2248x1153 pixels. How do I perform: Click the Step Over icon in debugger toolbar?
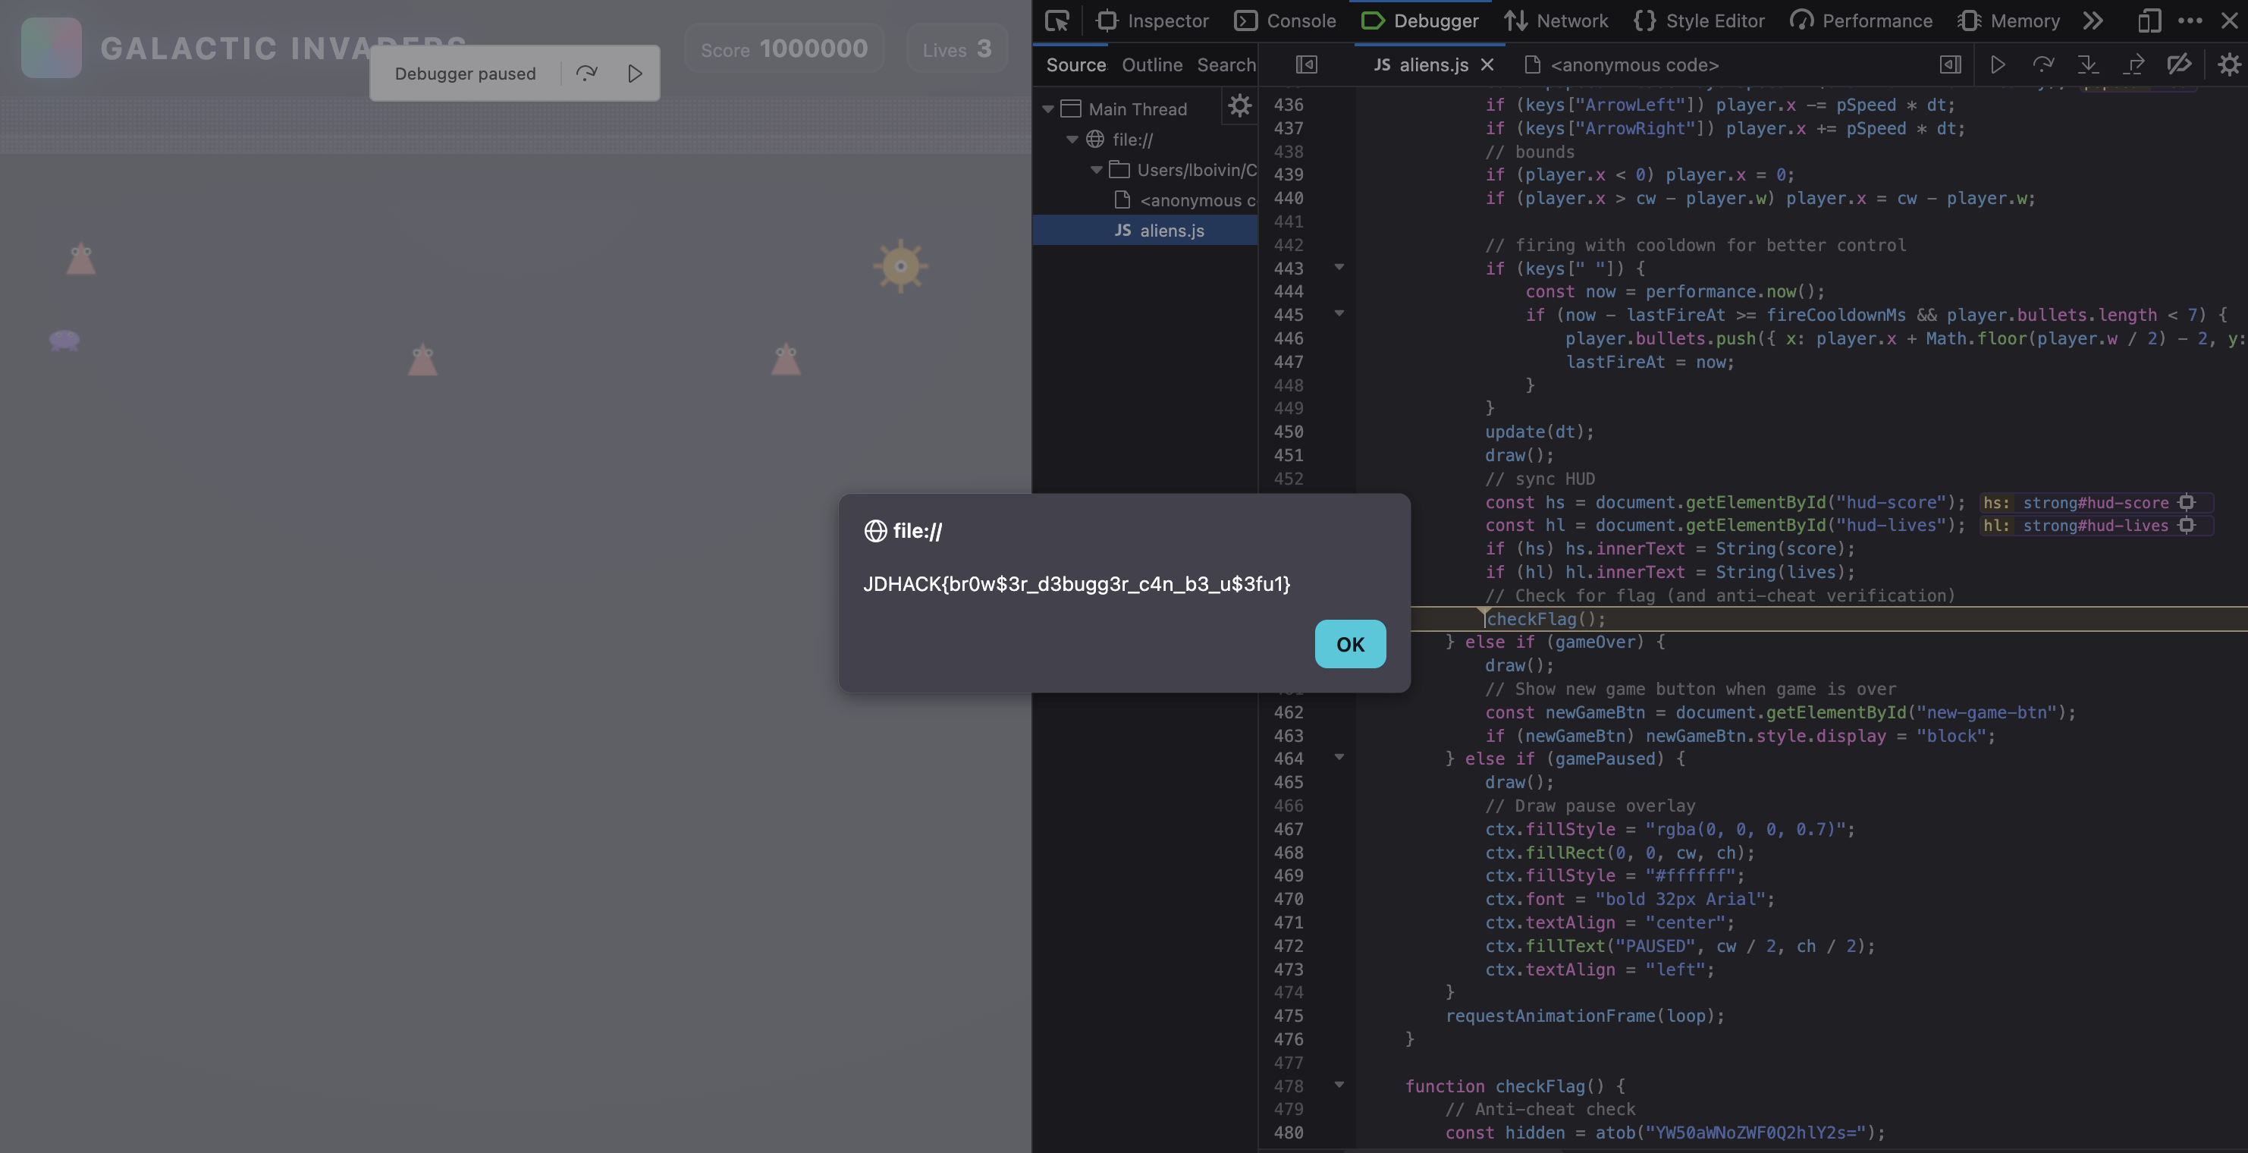(x=2043, y=64)
